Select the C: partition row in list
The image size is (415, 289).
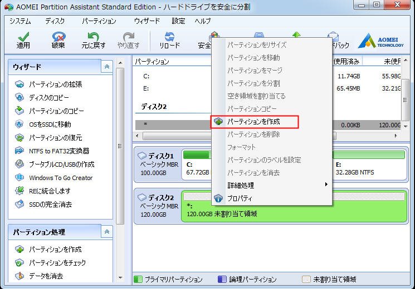[268, 76]
